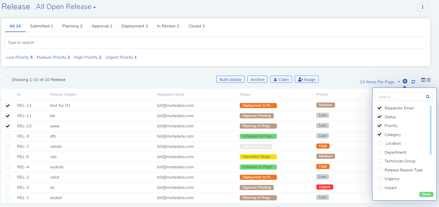Enable the Department column checkbox

[380, 152]
